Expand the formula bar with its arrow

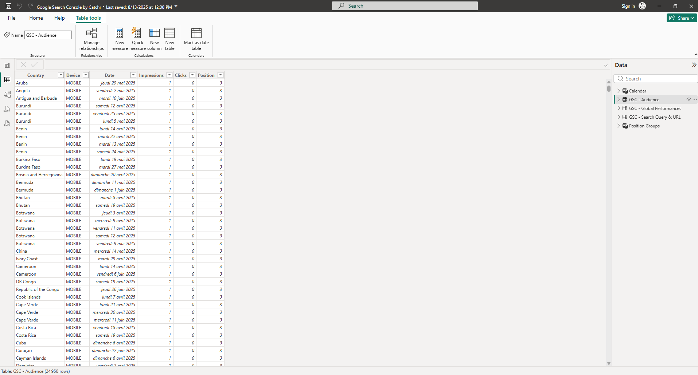[x=605, y=66]
